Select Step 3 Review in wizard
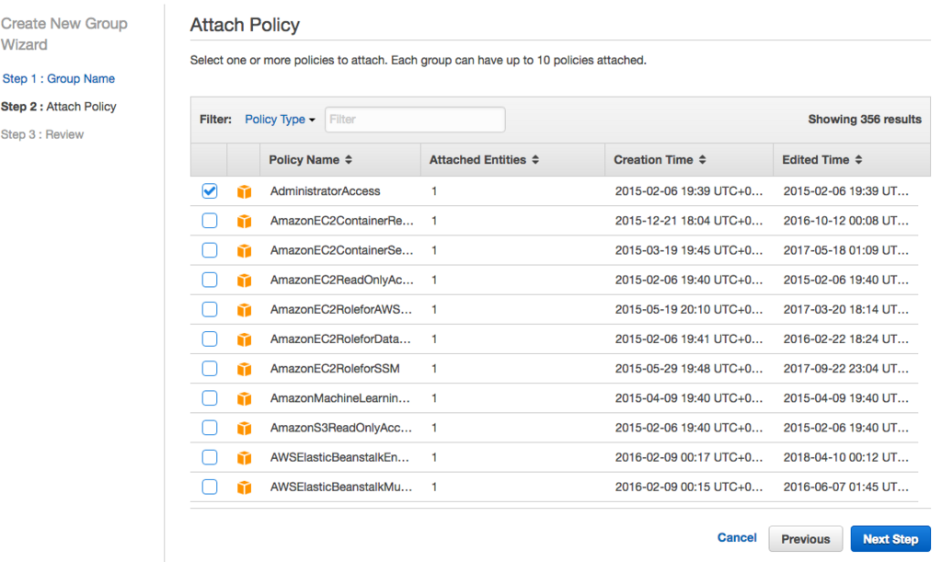942x562 pixels. 42,134
